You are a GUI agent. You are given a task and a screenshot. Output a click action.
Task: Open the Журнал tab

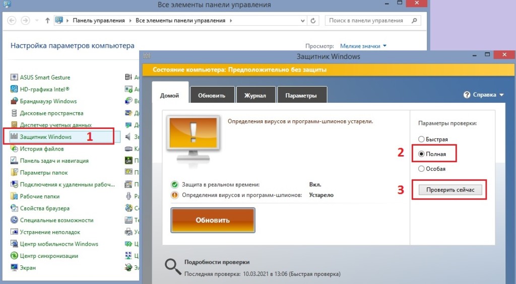(x=255, y=95)
